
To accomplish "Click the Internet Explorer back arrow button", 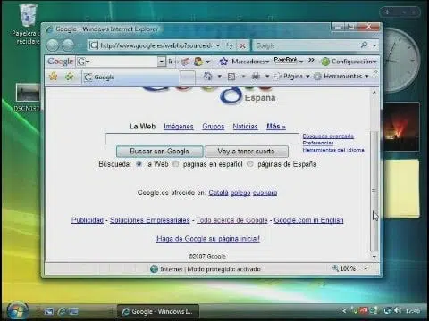I will click(x=53, y=45).
